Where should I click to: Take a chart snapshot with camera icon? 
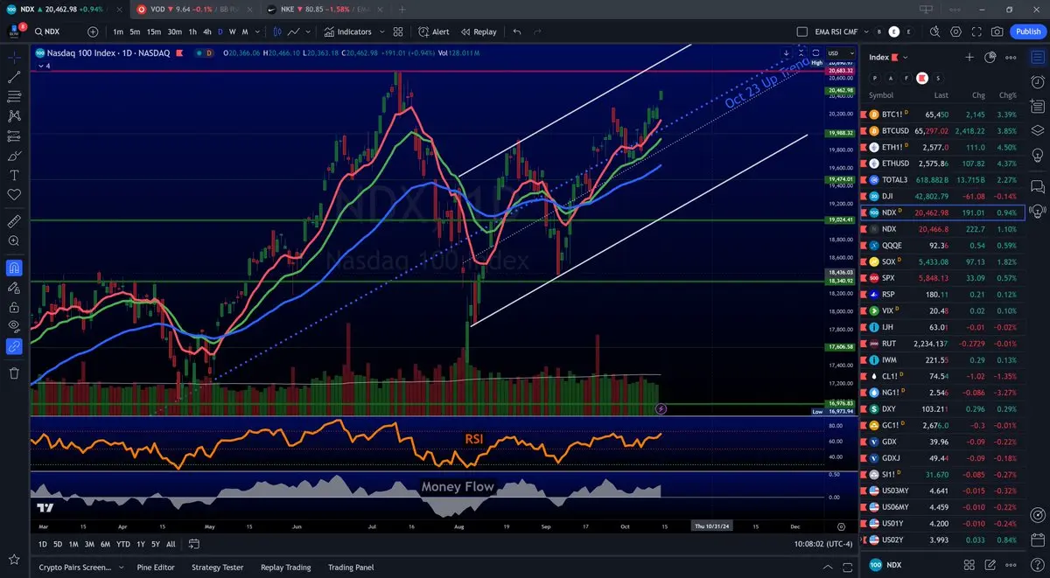point(997,31)
